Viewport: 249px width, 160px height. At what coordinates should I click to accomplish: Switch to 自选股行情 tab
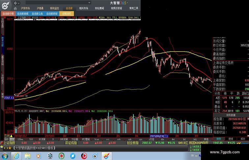[8, 13]
